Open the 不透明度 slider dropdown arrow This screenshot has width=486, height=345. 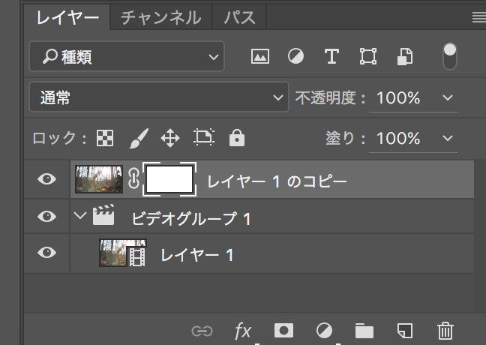tap(448, 98)
